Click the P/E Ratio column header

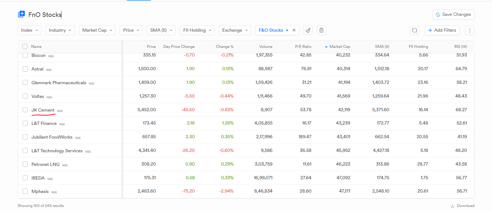click(303, 46)
